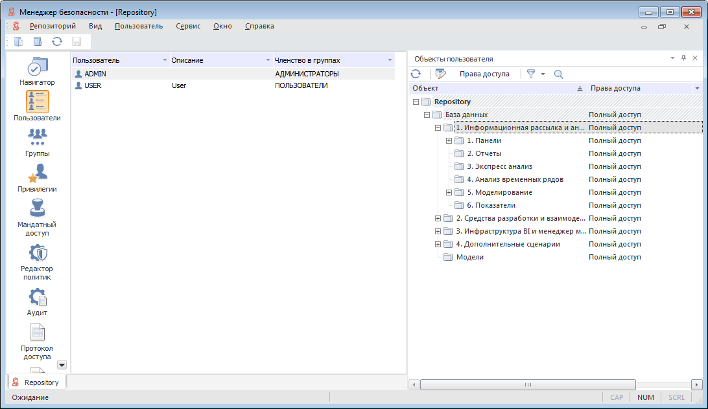Viewport: 708px width, 409px height.
Task: Click the horizontal scrollbar in objects panel
Action: tap(527, 384)
